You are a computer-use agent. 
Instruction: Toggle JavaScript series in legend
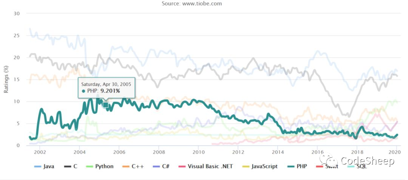260,166
